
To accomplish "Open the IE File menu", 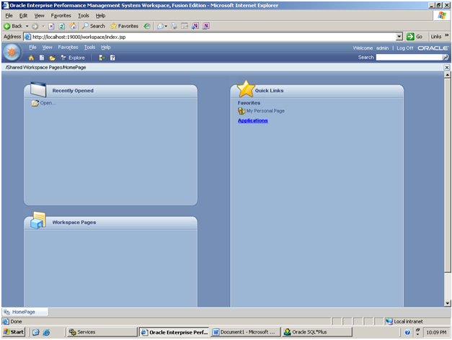I will pyautogui.click(x=9, y=16).
